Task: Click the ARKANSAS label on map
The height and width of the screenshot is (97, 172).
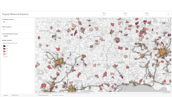Action: point(97,36)
